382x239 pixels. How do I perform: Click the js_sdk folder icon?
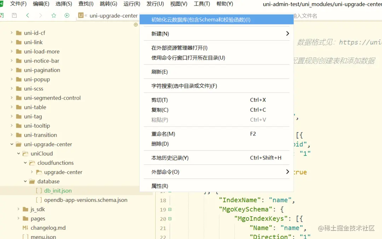[25, 209]
